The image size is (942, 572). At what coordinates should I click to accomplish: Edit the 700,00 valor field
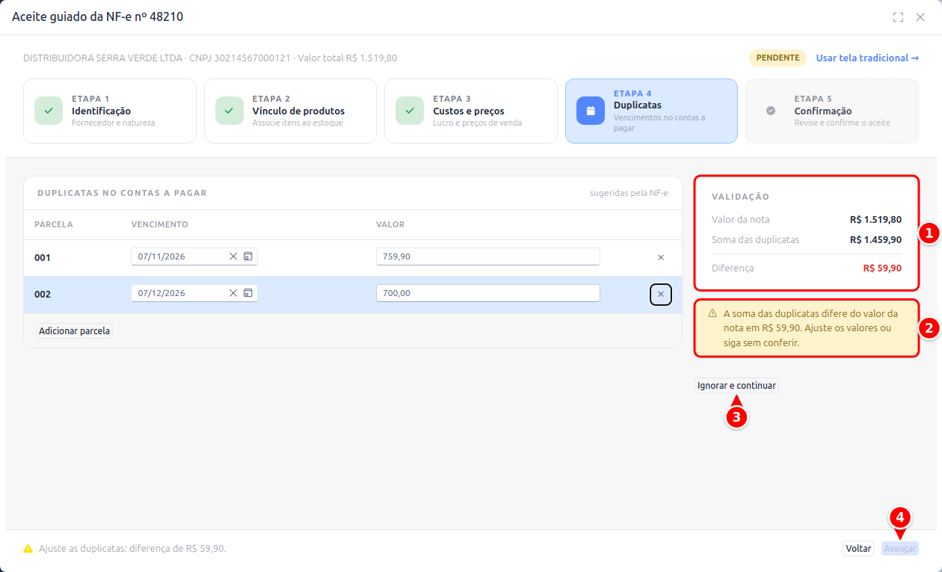click(488, 293)
